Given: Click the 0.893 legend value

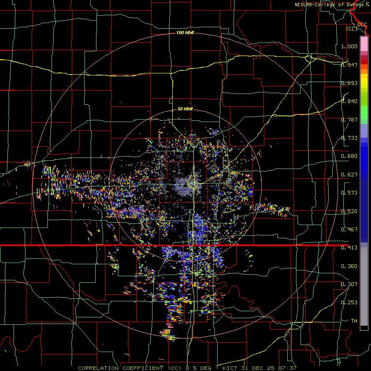Looking at the screenshot, I should tap(349, 83).
